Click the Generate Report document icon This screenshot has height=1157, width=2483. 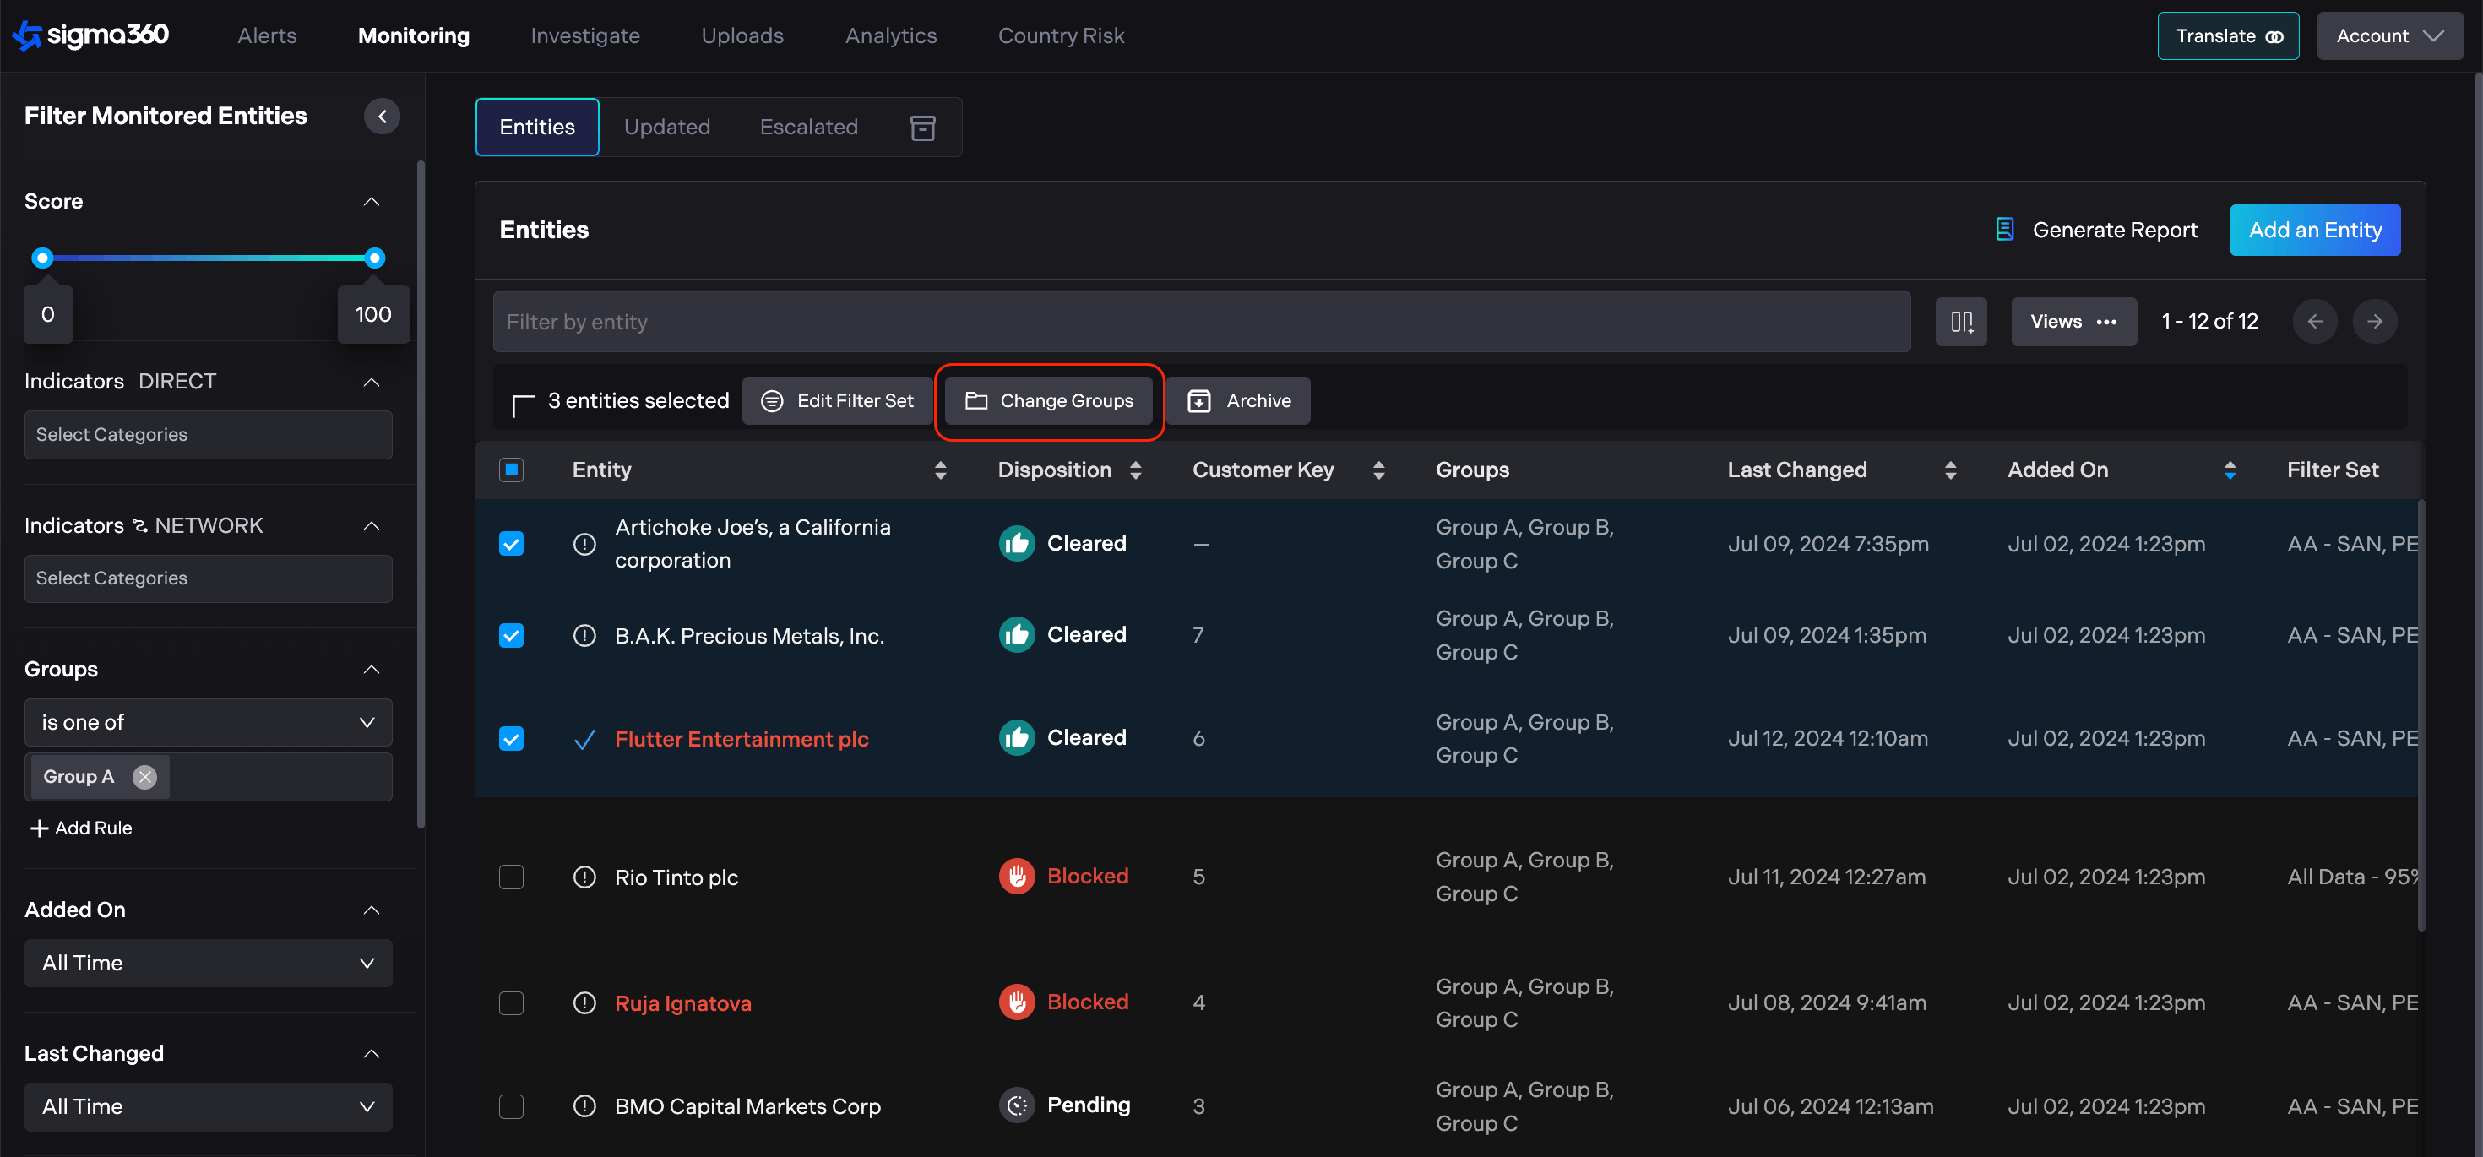pos(2005,230)
